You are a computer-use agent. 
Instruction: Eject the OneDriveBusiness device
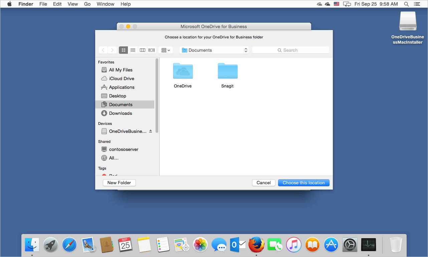(151, 131)
